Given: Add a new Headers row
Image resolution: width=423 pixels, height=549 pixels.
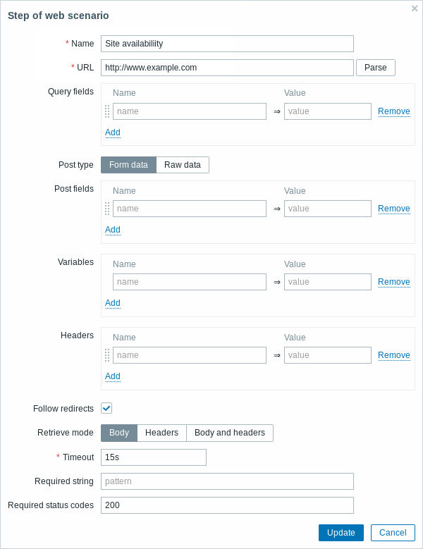Looking at the screenshot, I should 113,376.
